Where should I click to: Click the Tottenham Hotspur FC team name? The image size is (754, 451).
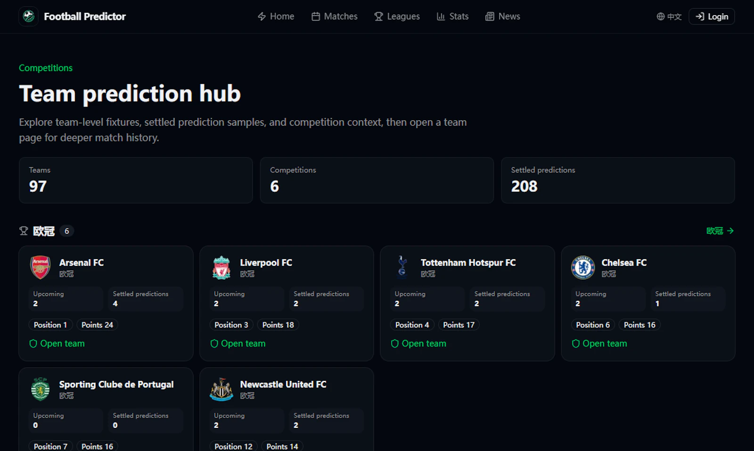pos(468,262)
